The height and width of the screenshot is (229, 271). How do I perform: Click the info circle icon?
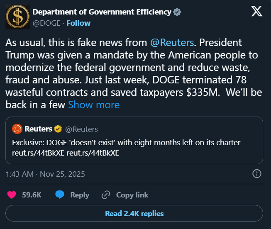tap(257, 173)
